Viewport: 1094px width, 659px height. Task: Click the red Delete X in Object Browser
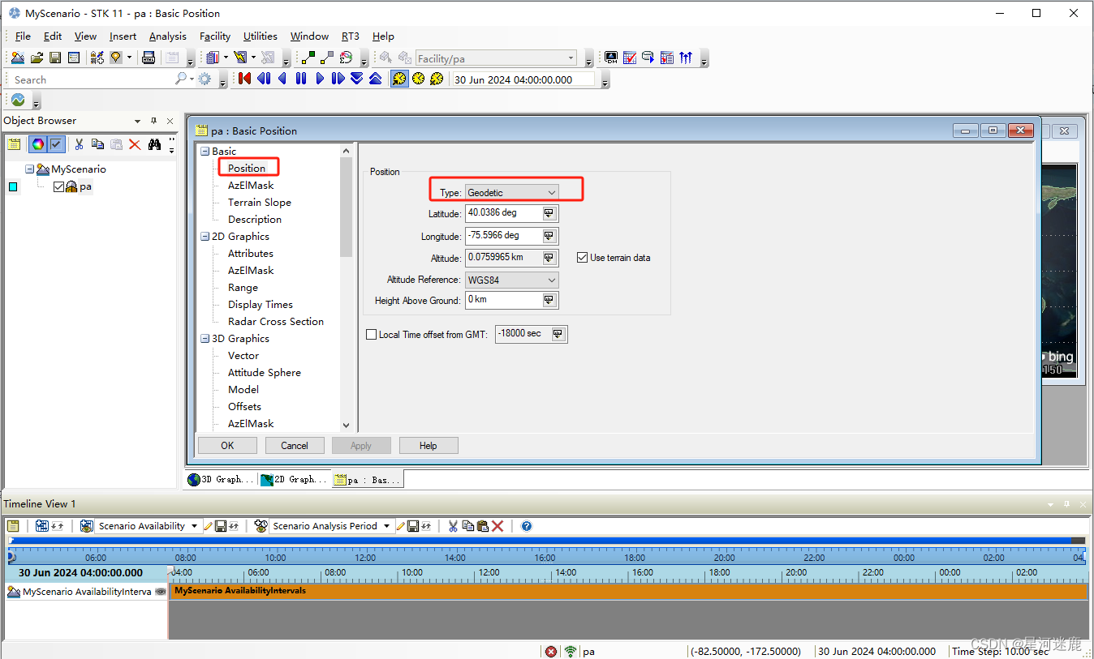point(135,144)
